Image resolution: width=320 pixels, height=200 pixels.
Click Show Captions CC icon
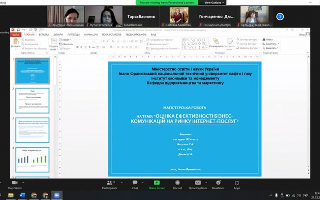(198, 183)
